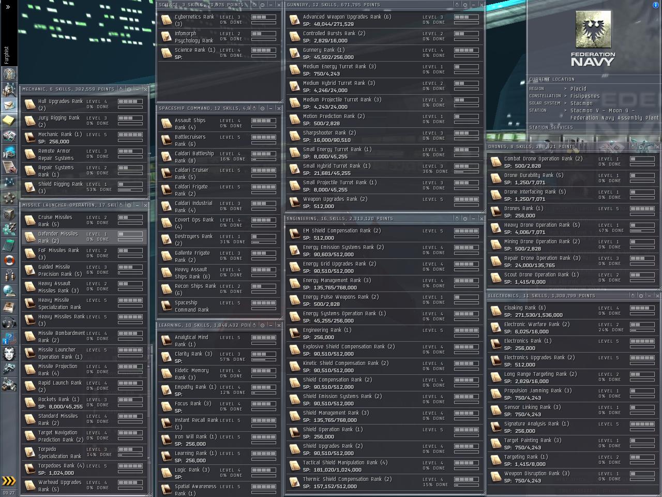Open the assets cube icon in sidebar

pyautogui.click(x=9, y=213)
